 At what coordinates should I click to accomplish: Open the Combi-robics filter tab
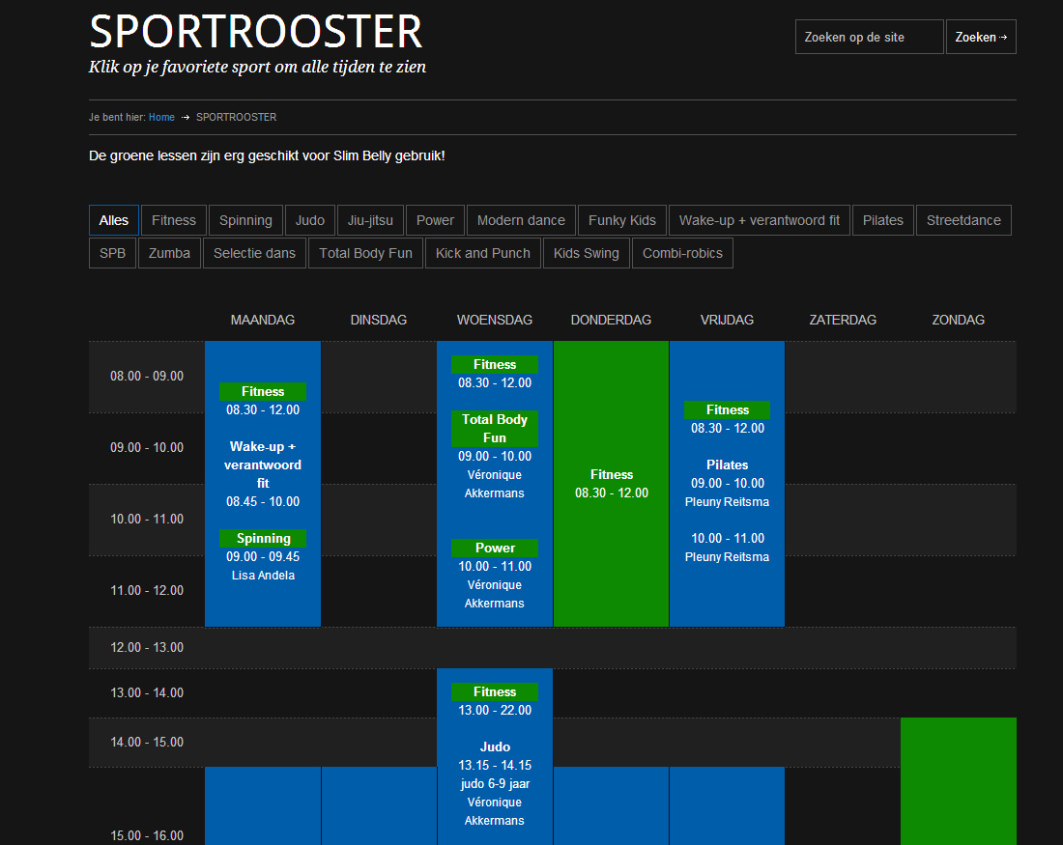(x=682, y=253)
